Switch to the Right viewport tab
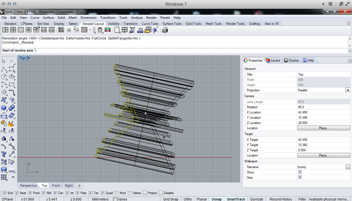352x201 pixels. tap(69, 186)
